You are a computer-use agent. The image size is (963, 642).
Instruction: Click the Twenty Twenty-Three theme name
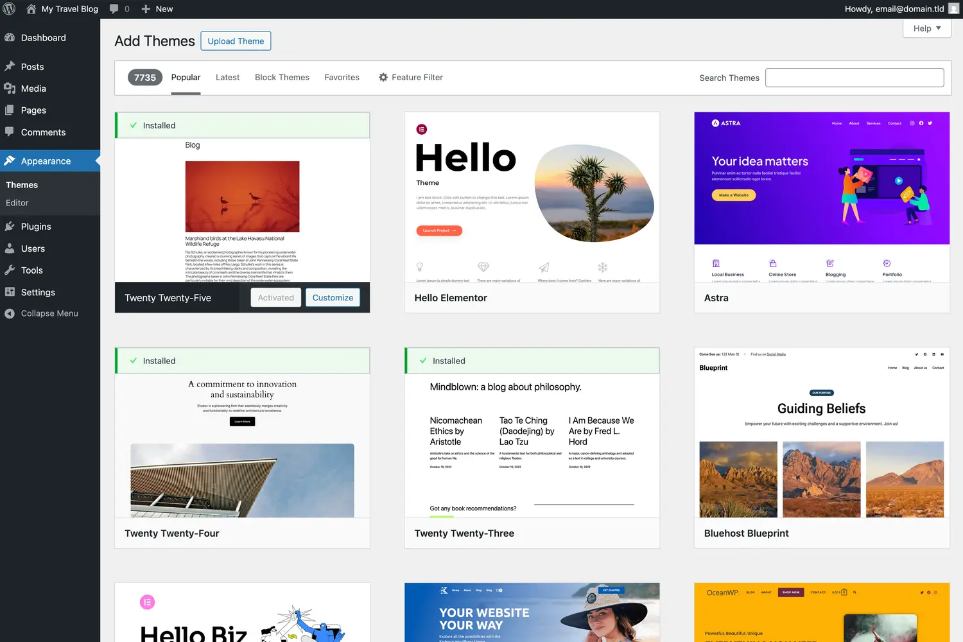[464, 534]
